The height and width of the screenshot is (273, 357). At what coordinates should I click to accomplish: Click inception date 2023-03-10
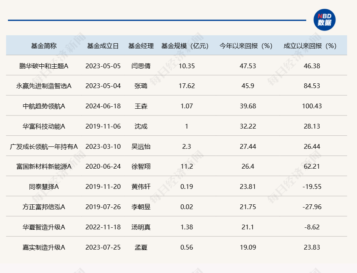point(103,146)
